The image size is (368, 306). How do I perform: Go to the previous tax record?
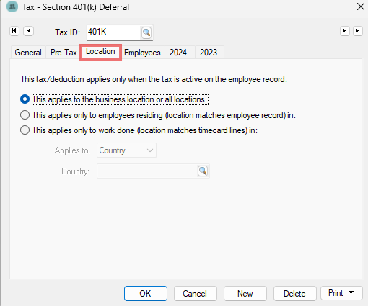29,31
